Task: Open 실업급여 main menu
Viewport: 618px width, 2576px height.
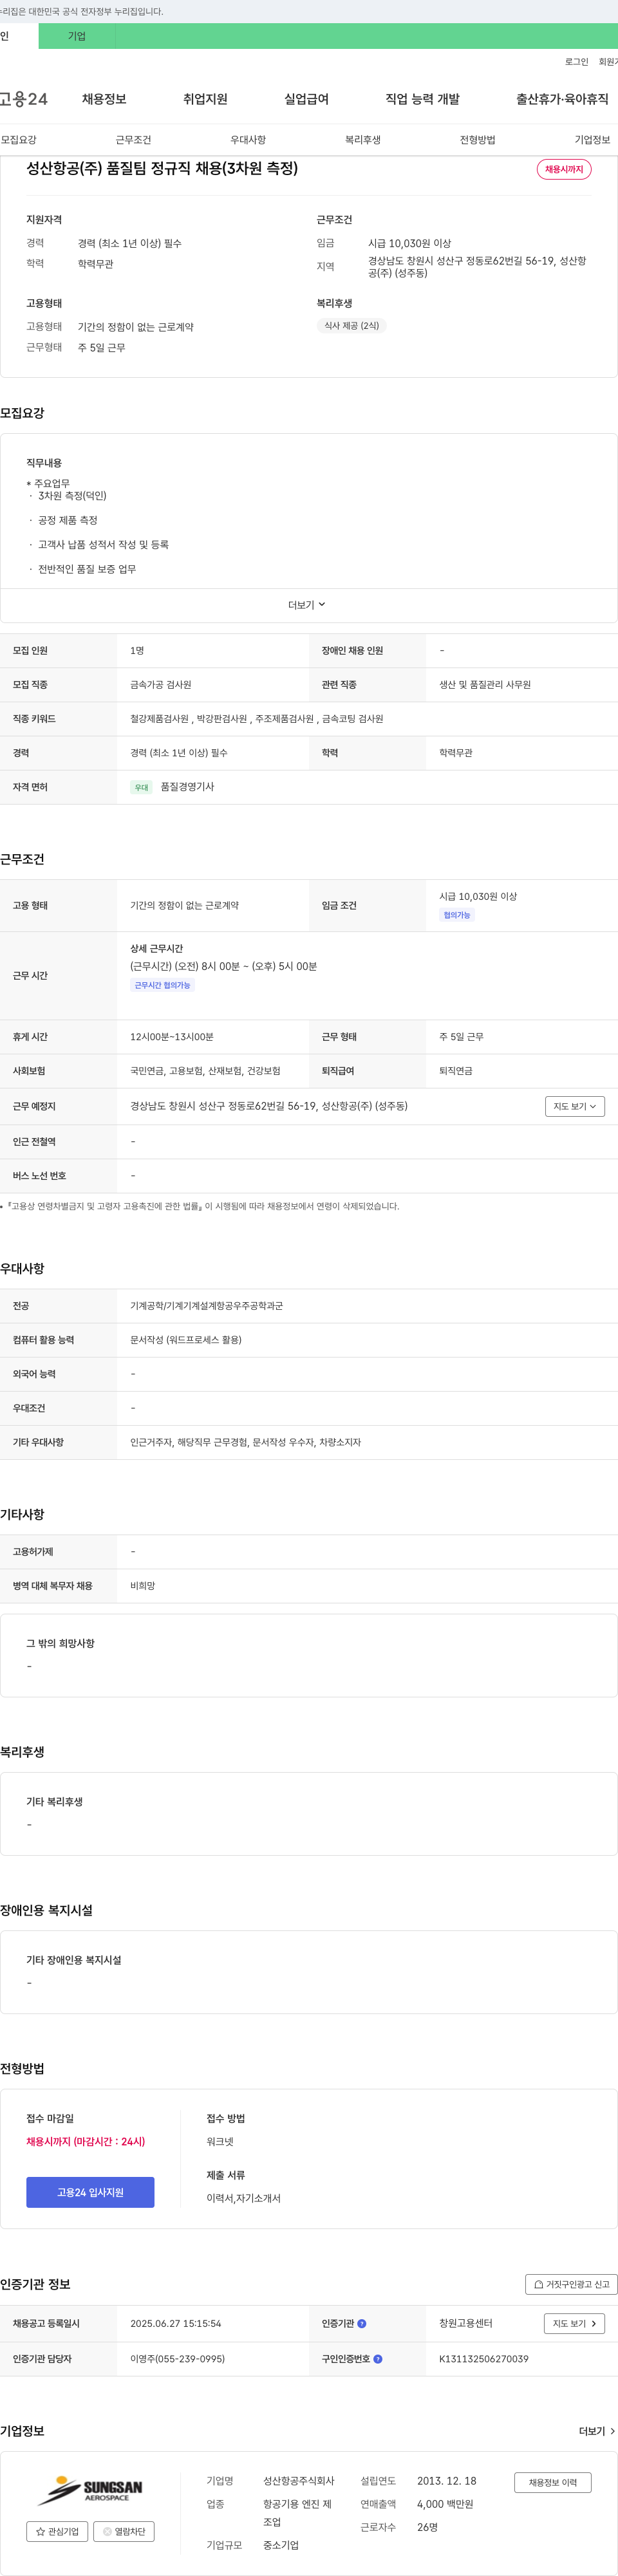Action: (x=306, y=99)
